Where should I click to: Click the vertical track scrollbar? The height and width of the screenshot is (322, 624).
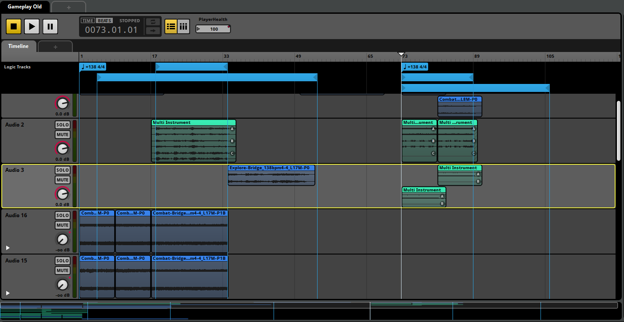pyautogui.click(x=619, y=131)
